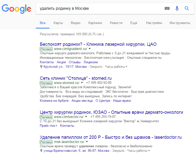
Task: Open 'Центр хирургии родинок, ЮЗАО' title link
Action: (111, 112)
